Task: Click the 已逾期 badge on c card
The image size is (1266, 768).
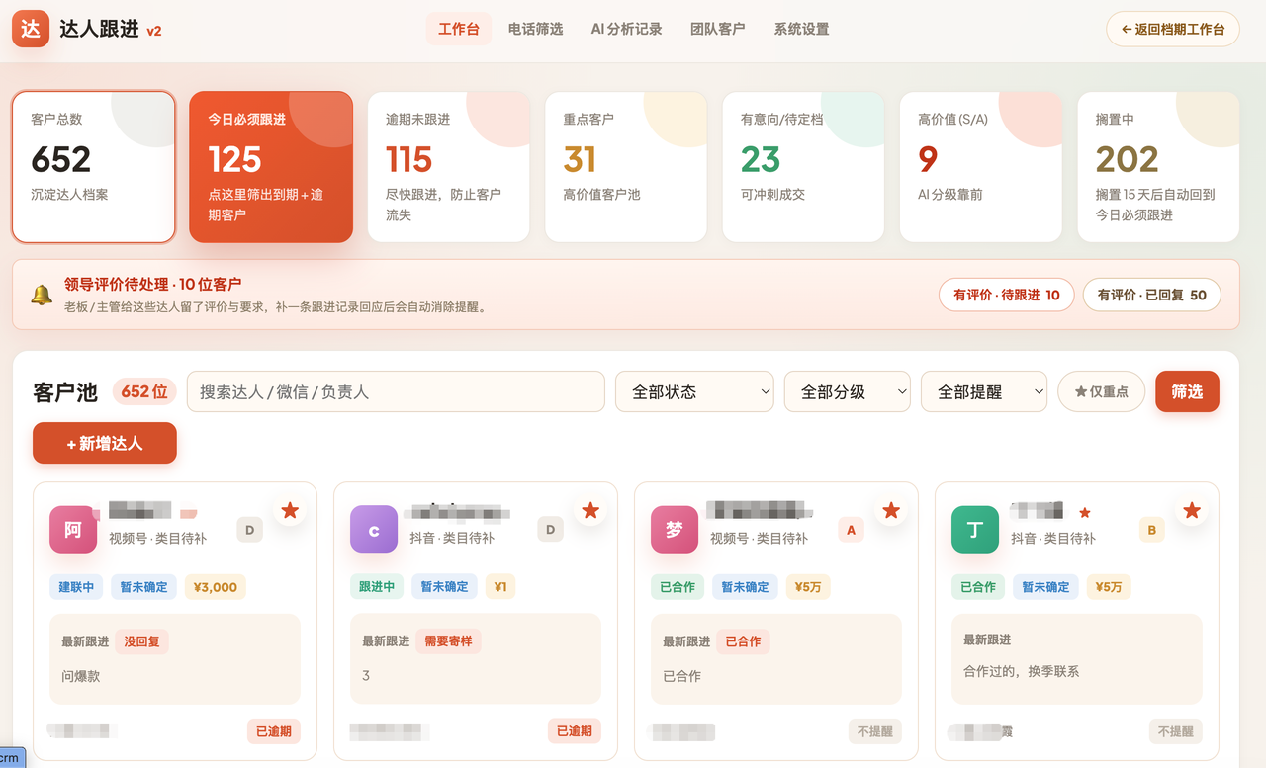Action: tap(575, 731)
